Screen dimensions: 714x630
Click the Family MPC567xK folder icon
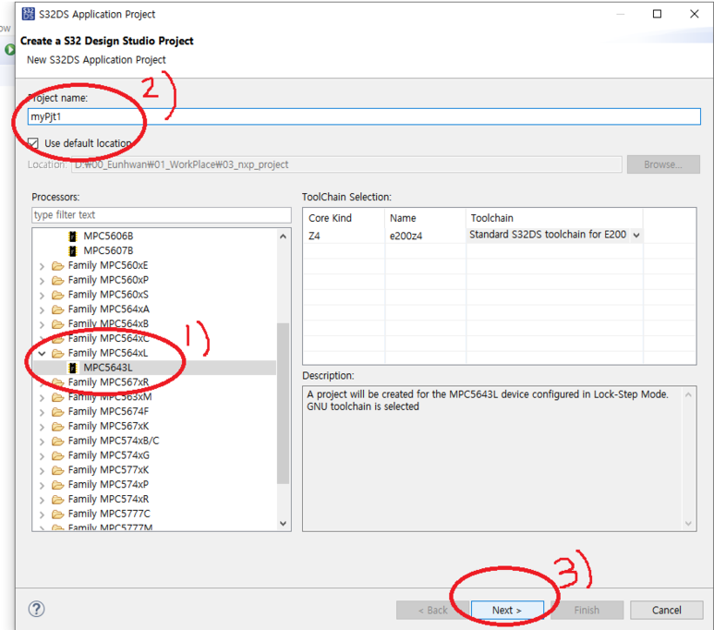click(x=57, y=427)
